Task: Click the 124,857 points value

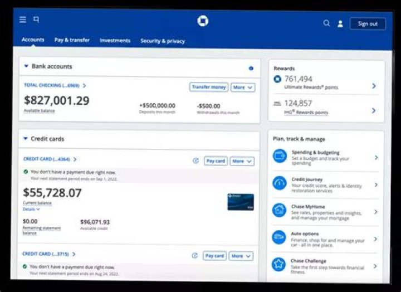Action: pyautogui.click(x=298, y=103)
